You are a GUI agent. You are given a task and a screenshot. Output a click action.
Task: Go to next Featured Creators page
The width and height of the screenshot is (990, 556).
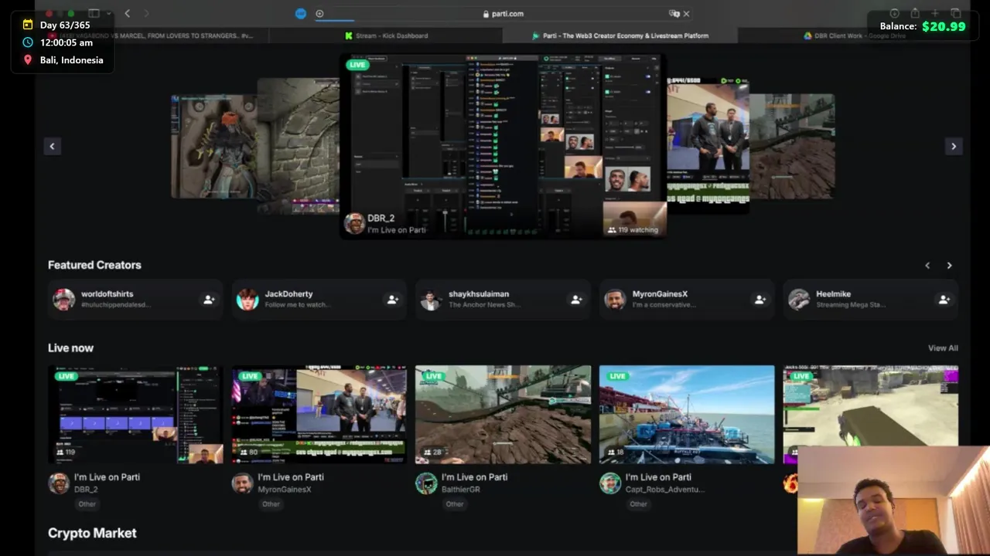pos(949,266)
